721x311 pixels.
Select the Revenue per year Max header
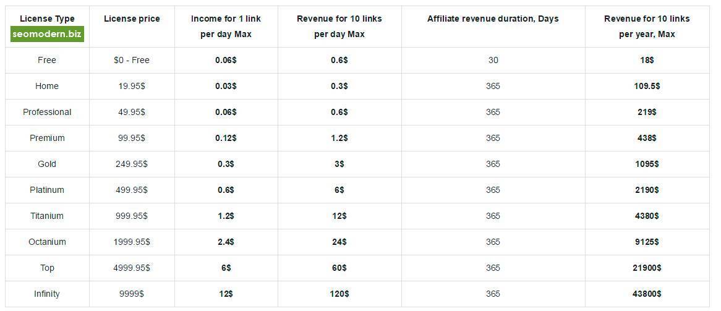pyautogui.click(x=646, y=27)
